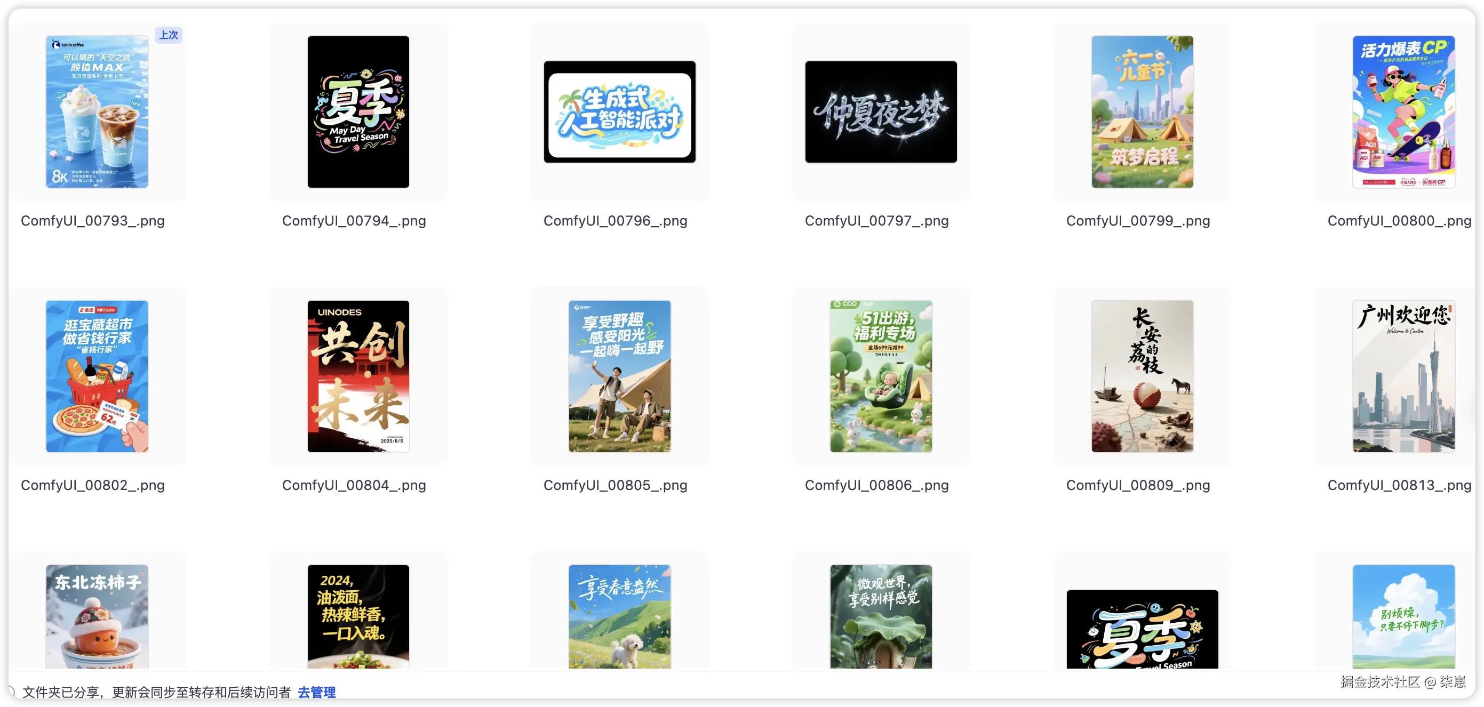1484x707 pixels.
Task: Click the lotus leaf micro world poster
Action: [880, 616]
